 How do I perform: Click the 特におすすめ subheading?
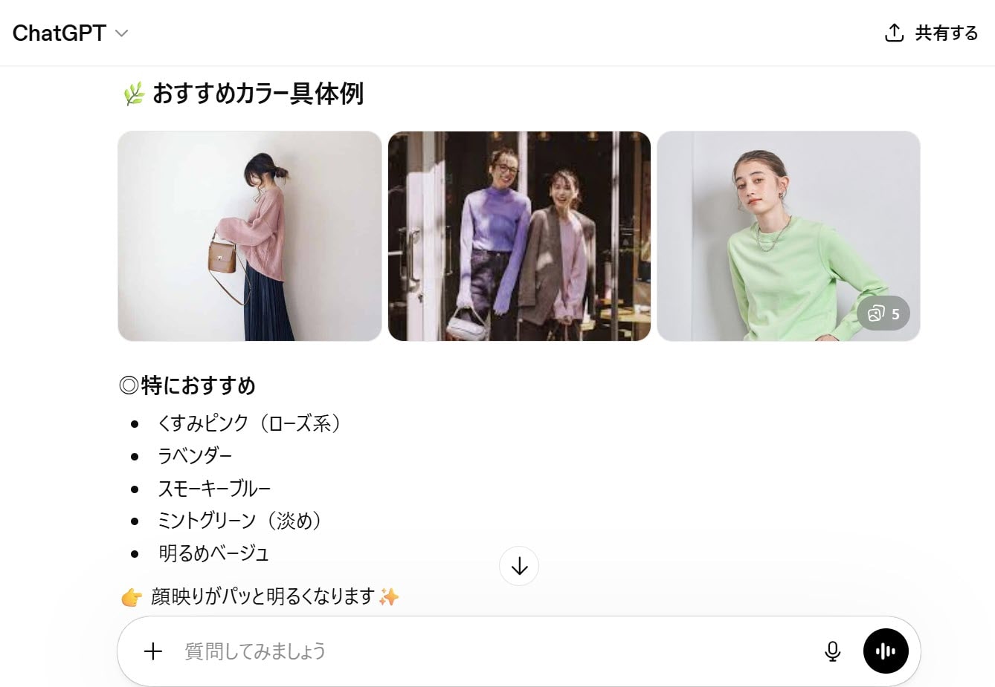tap(187, 385)
